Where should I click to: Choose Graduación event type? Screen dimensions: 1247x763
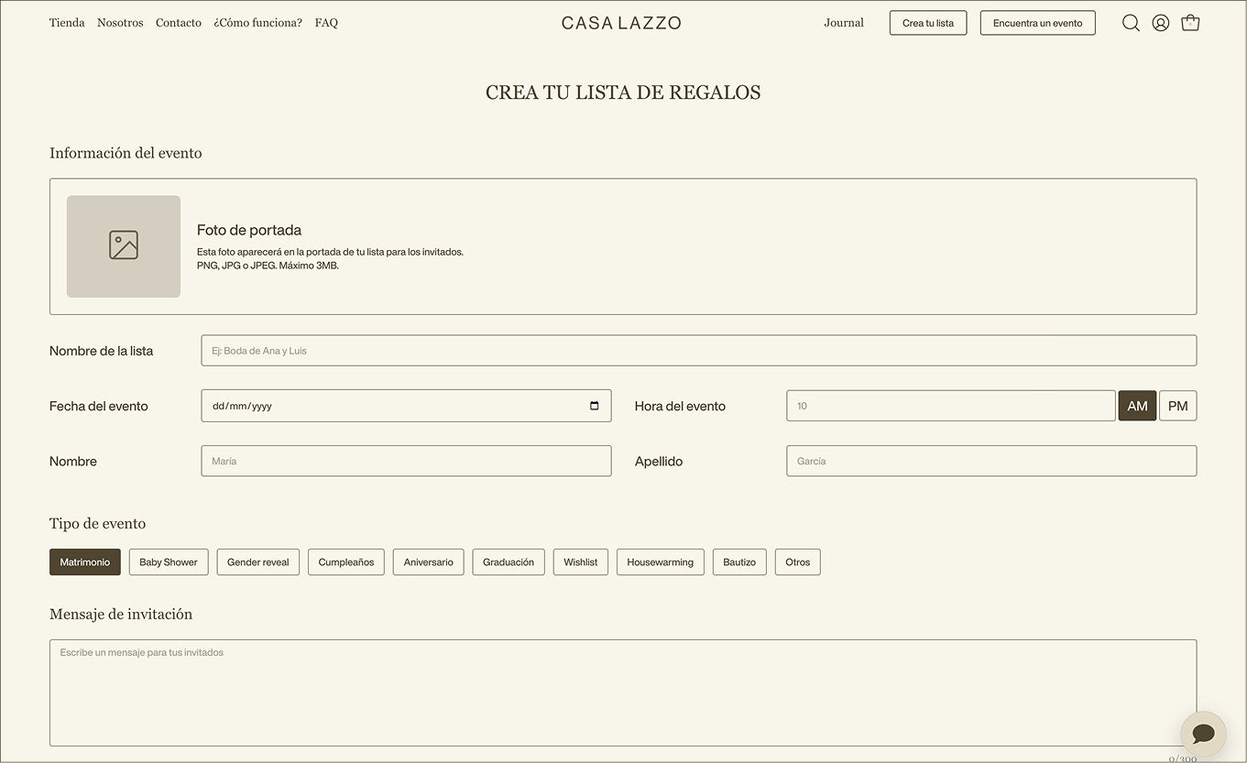[x=509, y=562]
